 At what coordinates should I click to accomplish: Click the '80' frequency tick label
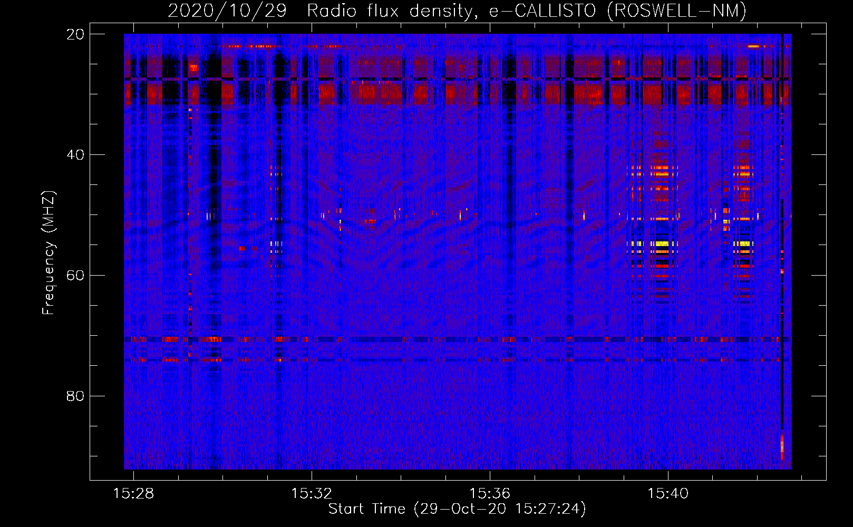75,396
